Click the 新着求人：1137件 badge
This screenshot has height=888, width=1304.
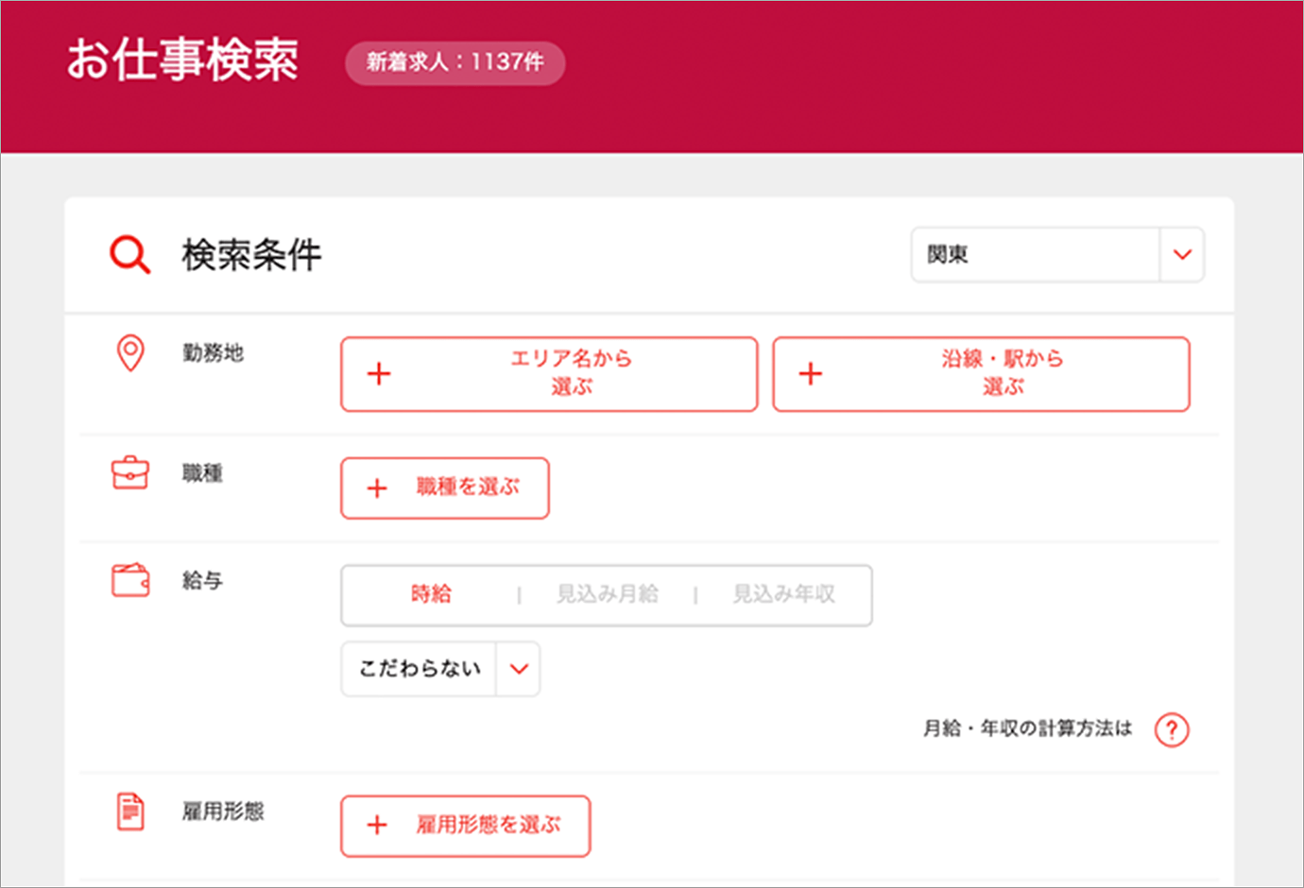coord(455,62)
